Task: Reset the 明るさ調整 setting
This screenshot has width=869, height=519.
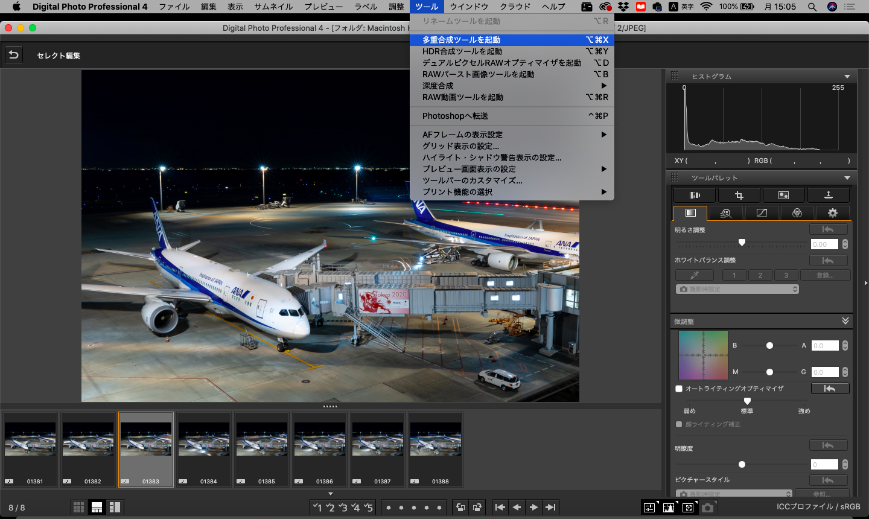Action: (x=828, y=229)
